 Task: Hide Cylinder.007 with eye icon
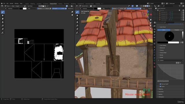(181, 12)
